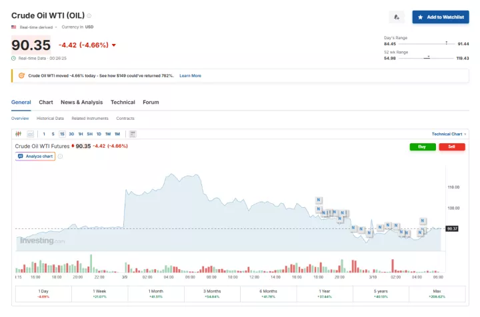Open the News & Analysis tab

[81, 103]
